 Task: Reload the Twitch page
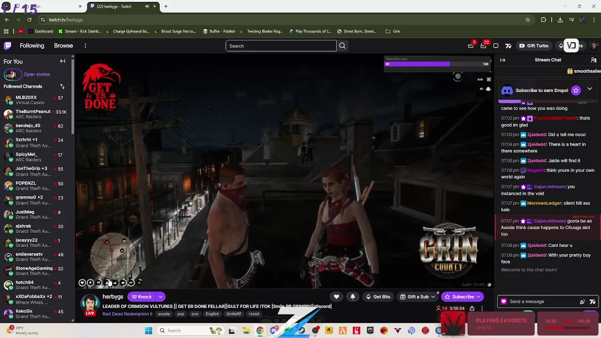tap(29, 20)
